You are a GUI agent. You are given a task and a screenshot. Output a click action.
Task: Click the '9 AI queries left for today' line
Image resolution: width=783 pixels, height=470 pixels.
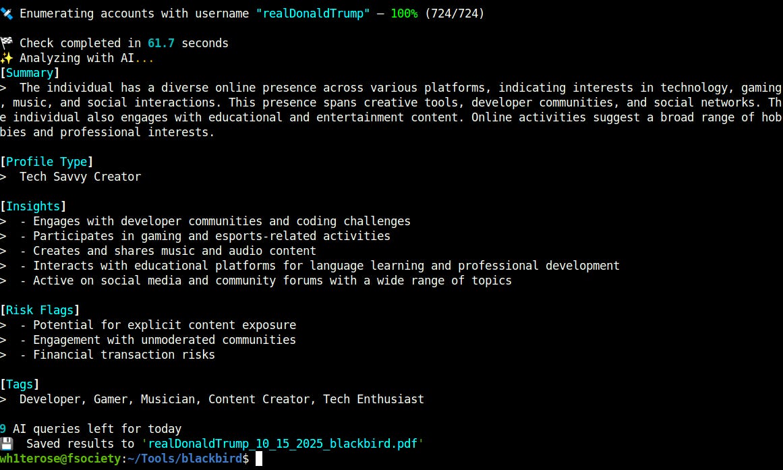(91, 429)
